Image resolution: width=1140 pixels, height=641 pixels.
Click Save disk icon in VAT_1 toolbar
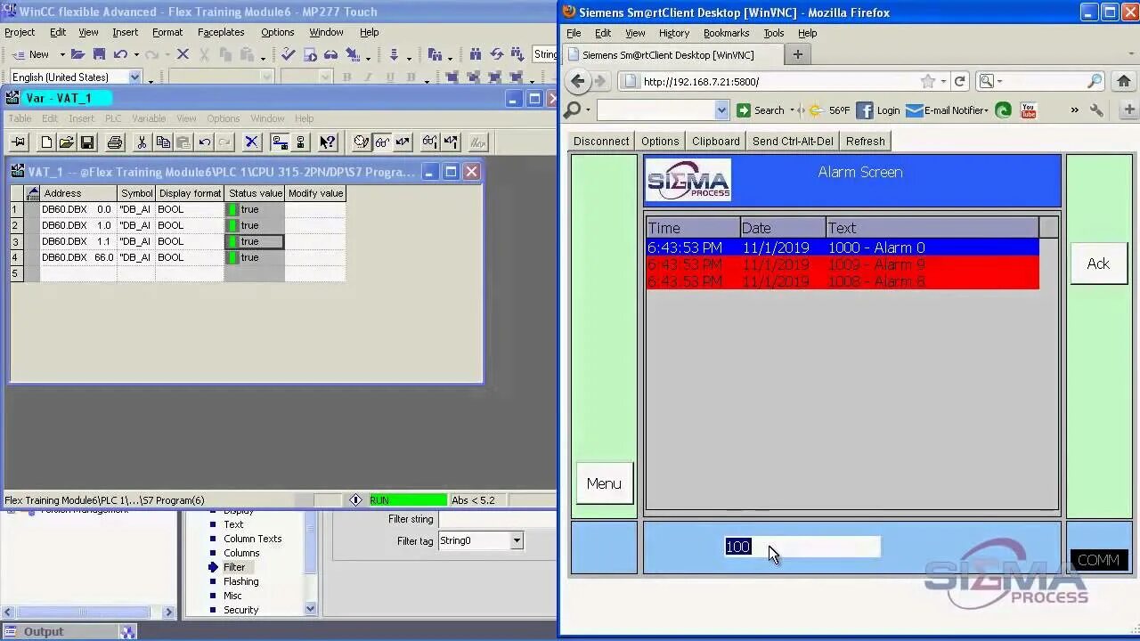pos(87,142)
